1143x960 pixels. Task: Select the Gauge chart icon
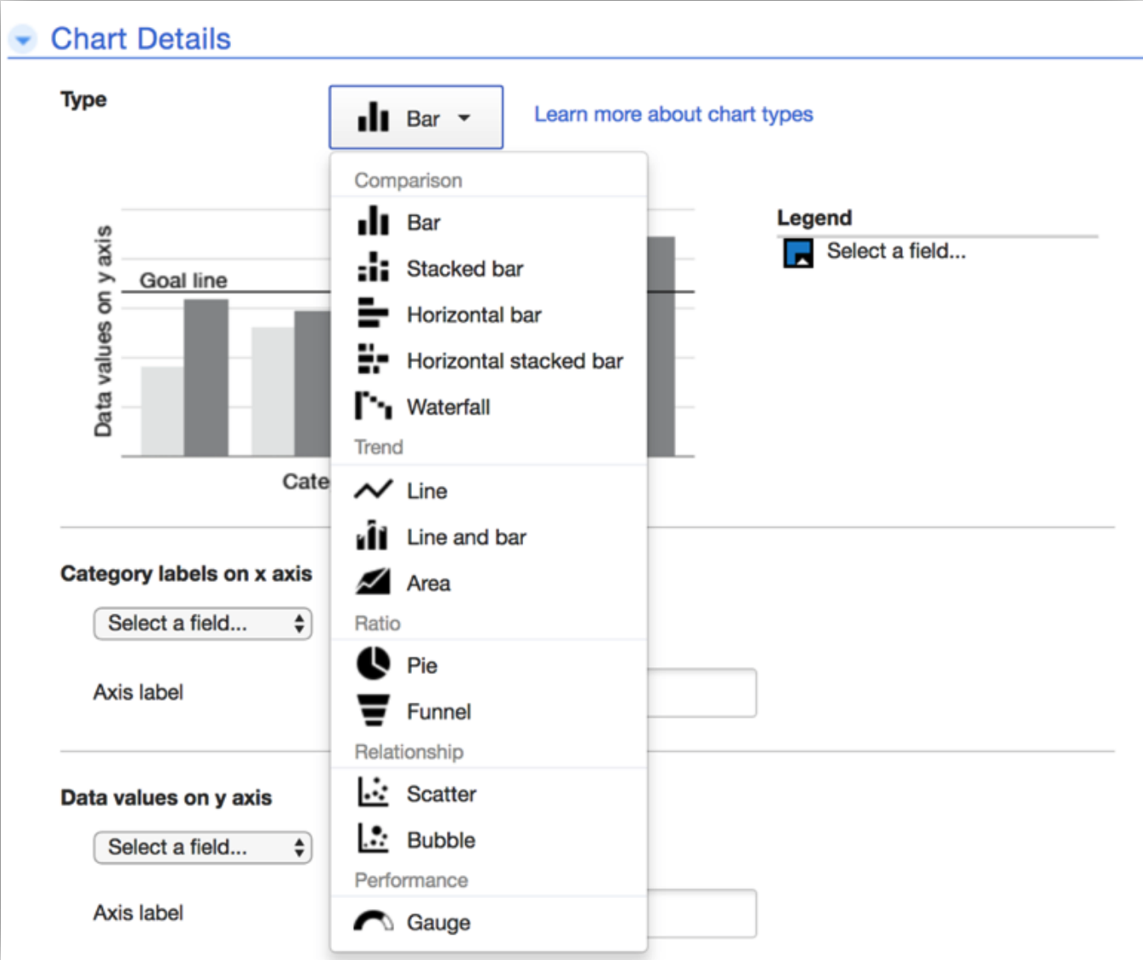point(372,922)
